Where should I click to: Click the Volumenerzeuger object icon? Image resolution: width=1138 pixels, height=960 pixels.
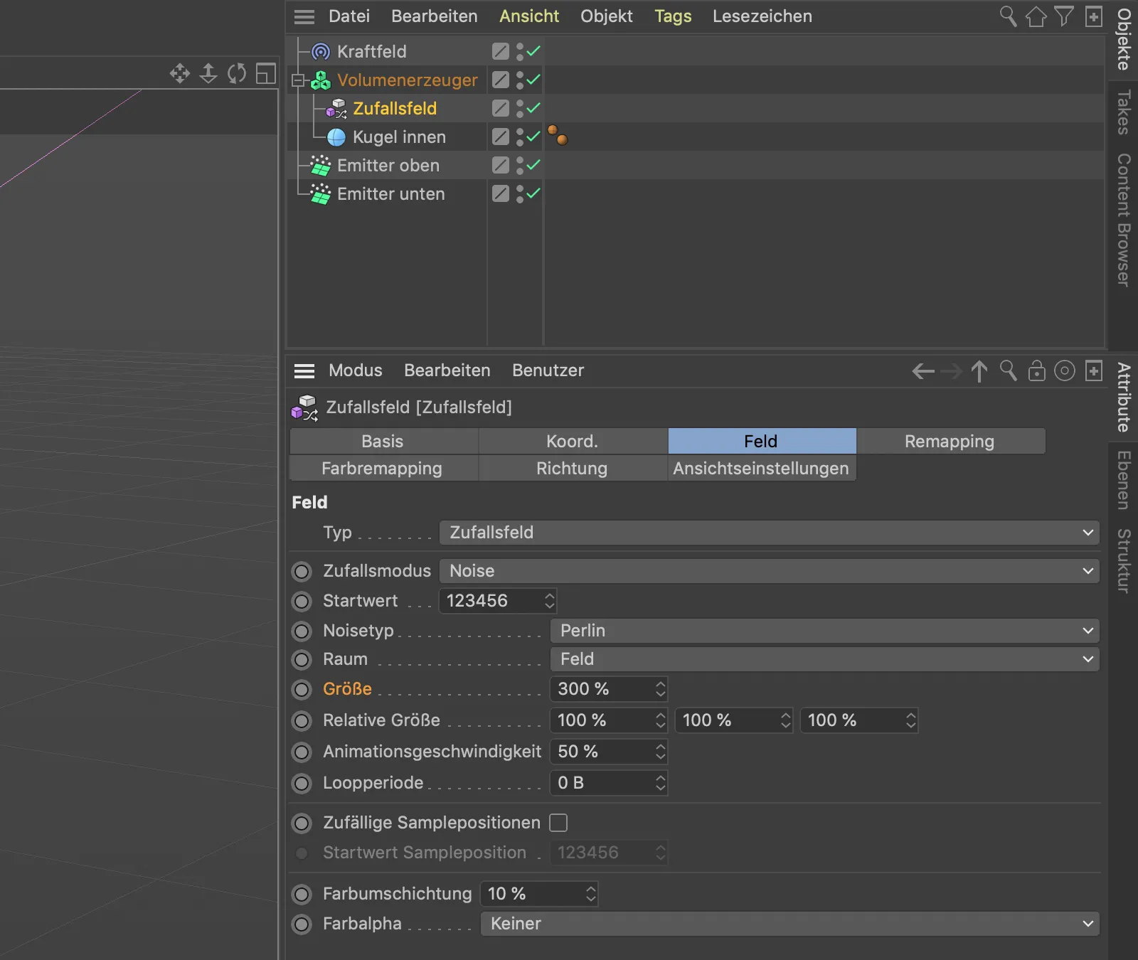coord(321,80)
